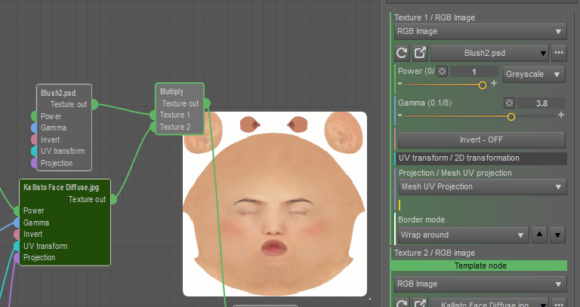The height and width of the screenshot is (307, 580).
Task: Click Gamma pin on Kallisto Face Diffuse node
Action: pyautogui.click(x=17, y=223)
